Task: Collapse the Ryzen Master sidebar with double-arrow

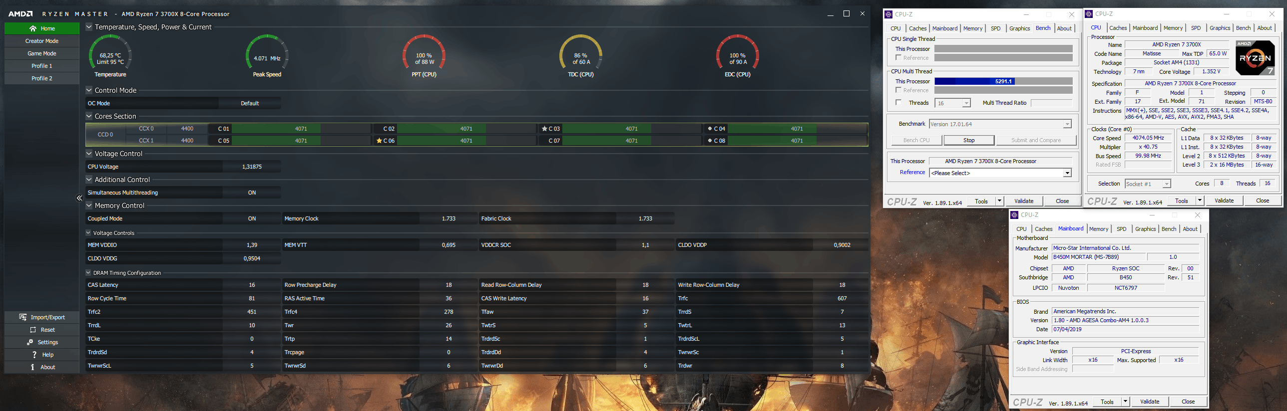Action: (79, 198)
